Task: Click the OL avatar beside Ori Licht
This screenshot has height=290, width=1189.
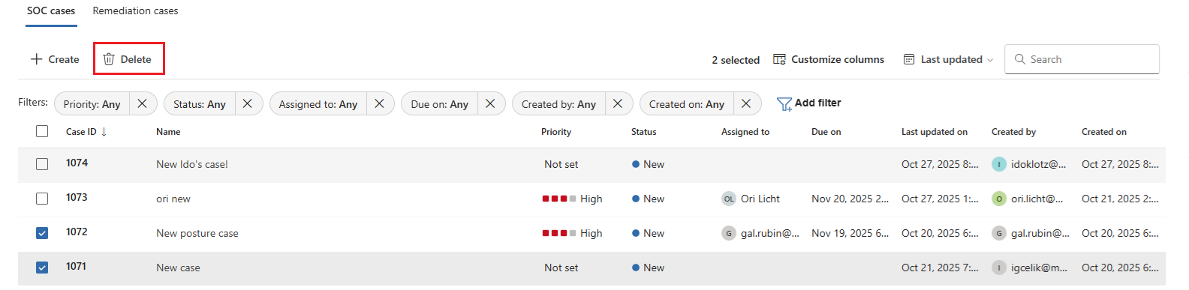Action: click(x=729, y=199)
